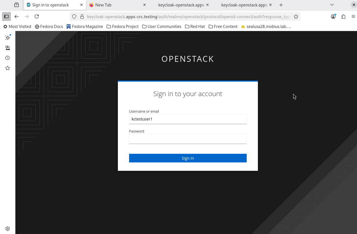
Task: Open Firefox account profile icon
Action: [x=333, y=16]
